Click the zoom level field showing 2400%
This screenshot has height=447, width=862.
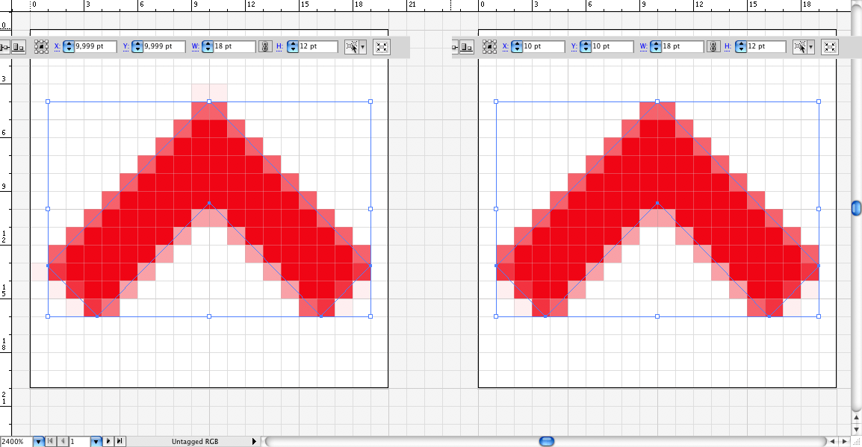coord(16,442)
